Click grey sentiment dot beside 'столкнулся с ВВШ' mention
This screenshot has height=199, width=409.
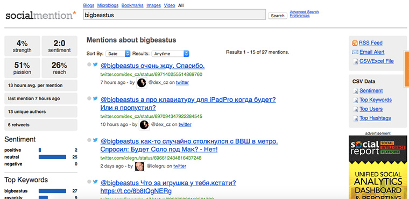pyautogui.click(x=89, y=140)
